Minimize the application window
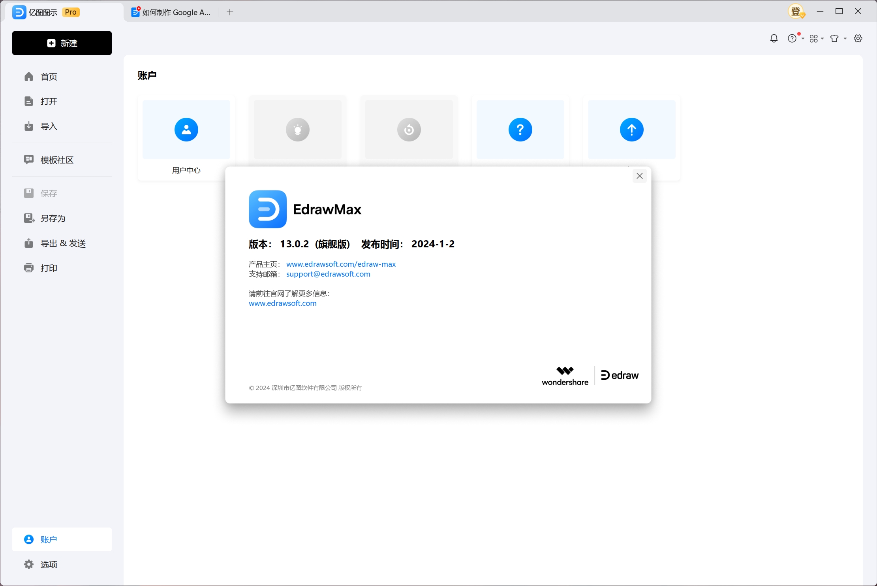This screenshot has width=877, height=586. point(820,11)
